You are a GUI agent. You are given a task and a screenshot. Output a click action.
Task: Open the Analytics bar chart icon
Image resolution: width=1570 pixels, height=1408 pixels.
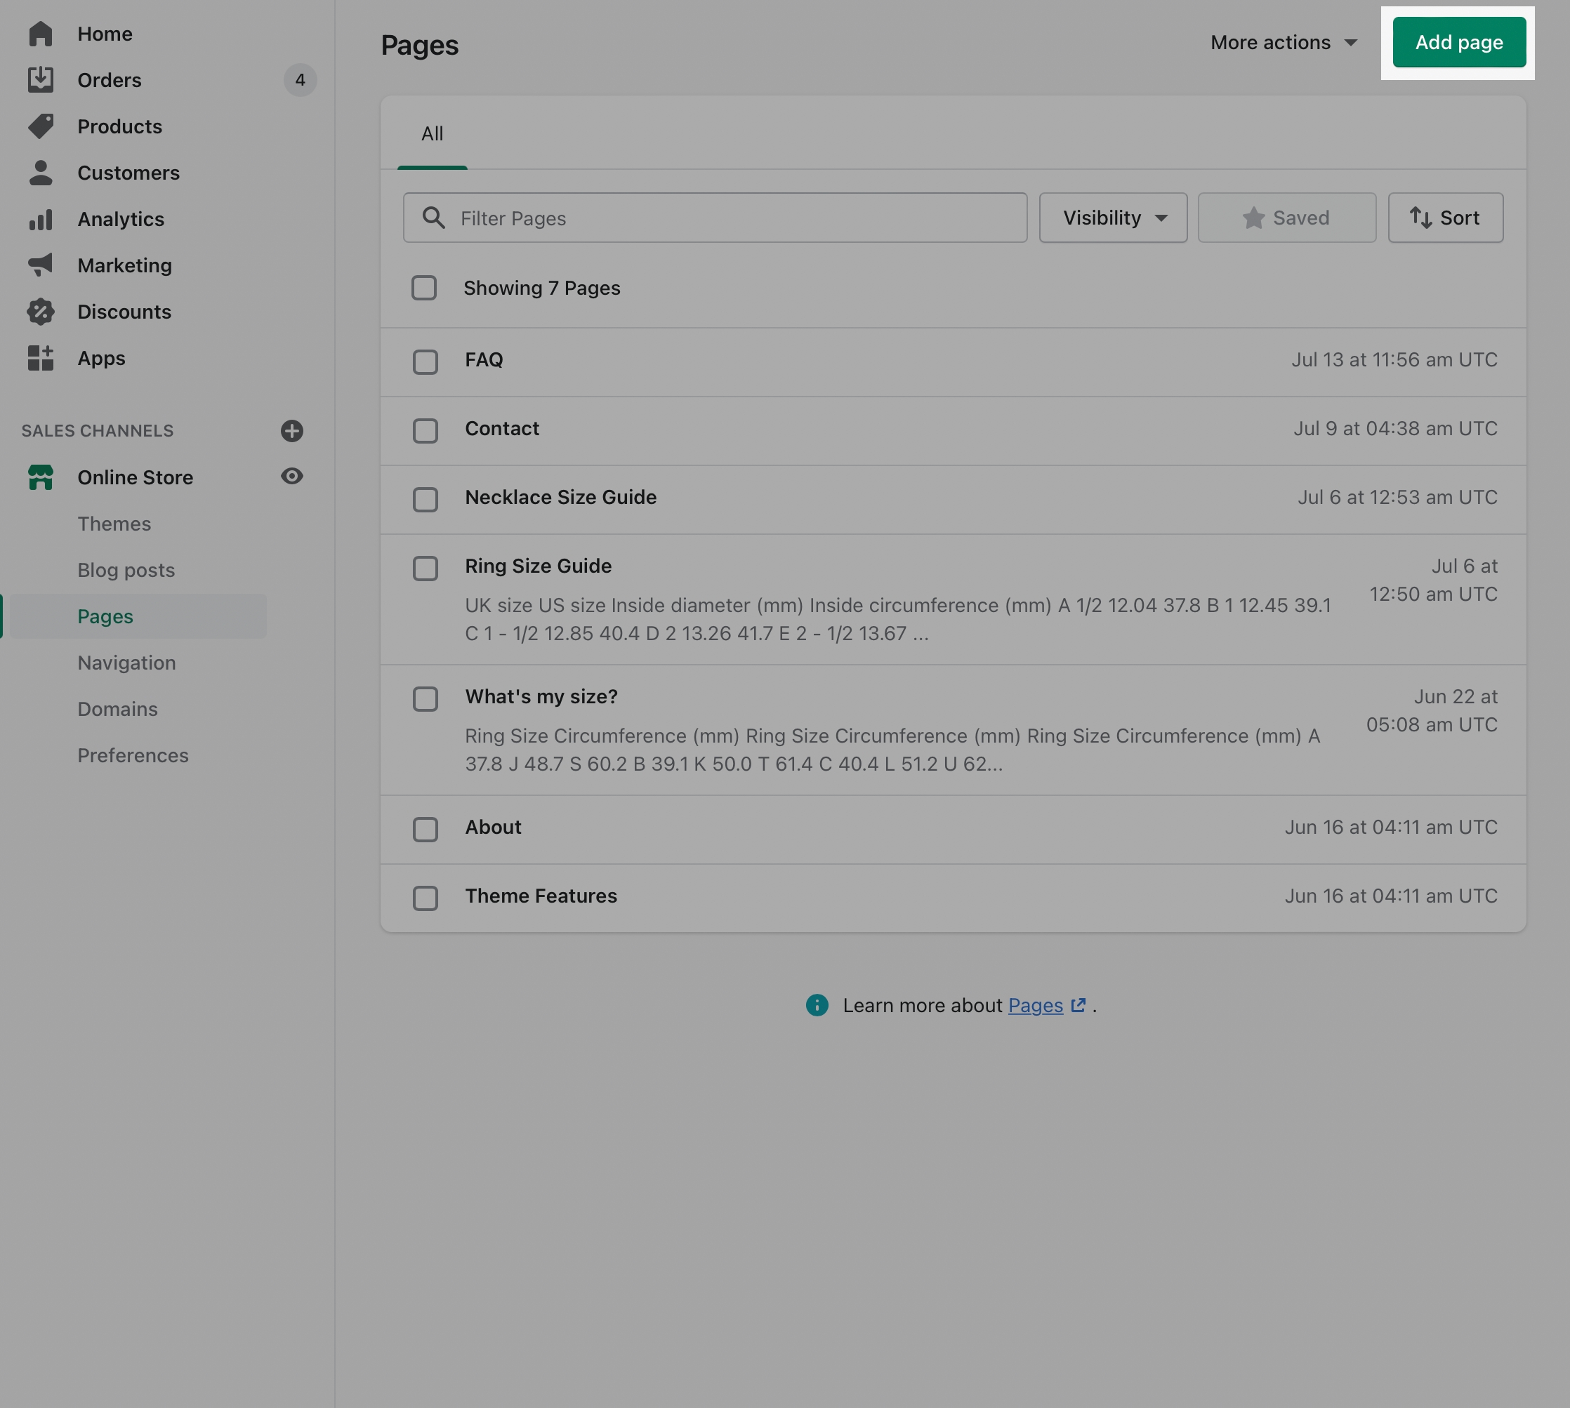[x=40, y=219]
